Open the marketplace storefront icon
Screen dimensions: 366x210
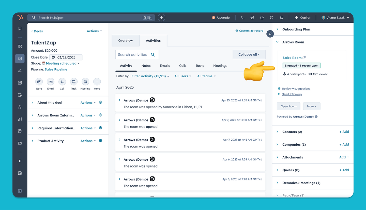coord(252,18)
